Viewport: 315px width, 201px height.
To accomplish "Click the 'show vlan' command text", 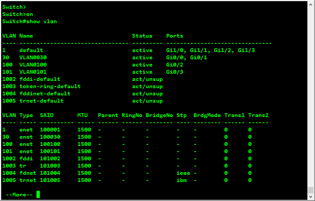I will click(x=42, y=22).
